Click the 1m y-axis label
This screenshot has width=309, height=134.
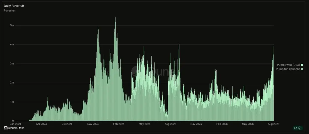[x=12, y=102]
